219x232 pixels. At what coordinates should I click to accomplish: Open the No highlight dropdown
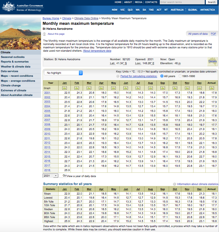click(63, 73)
